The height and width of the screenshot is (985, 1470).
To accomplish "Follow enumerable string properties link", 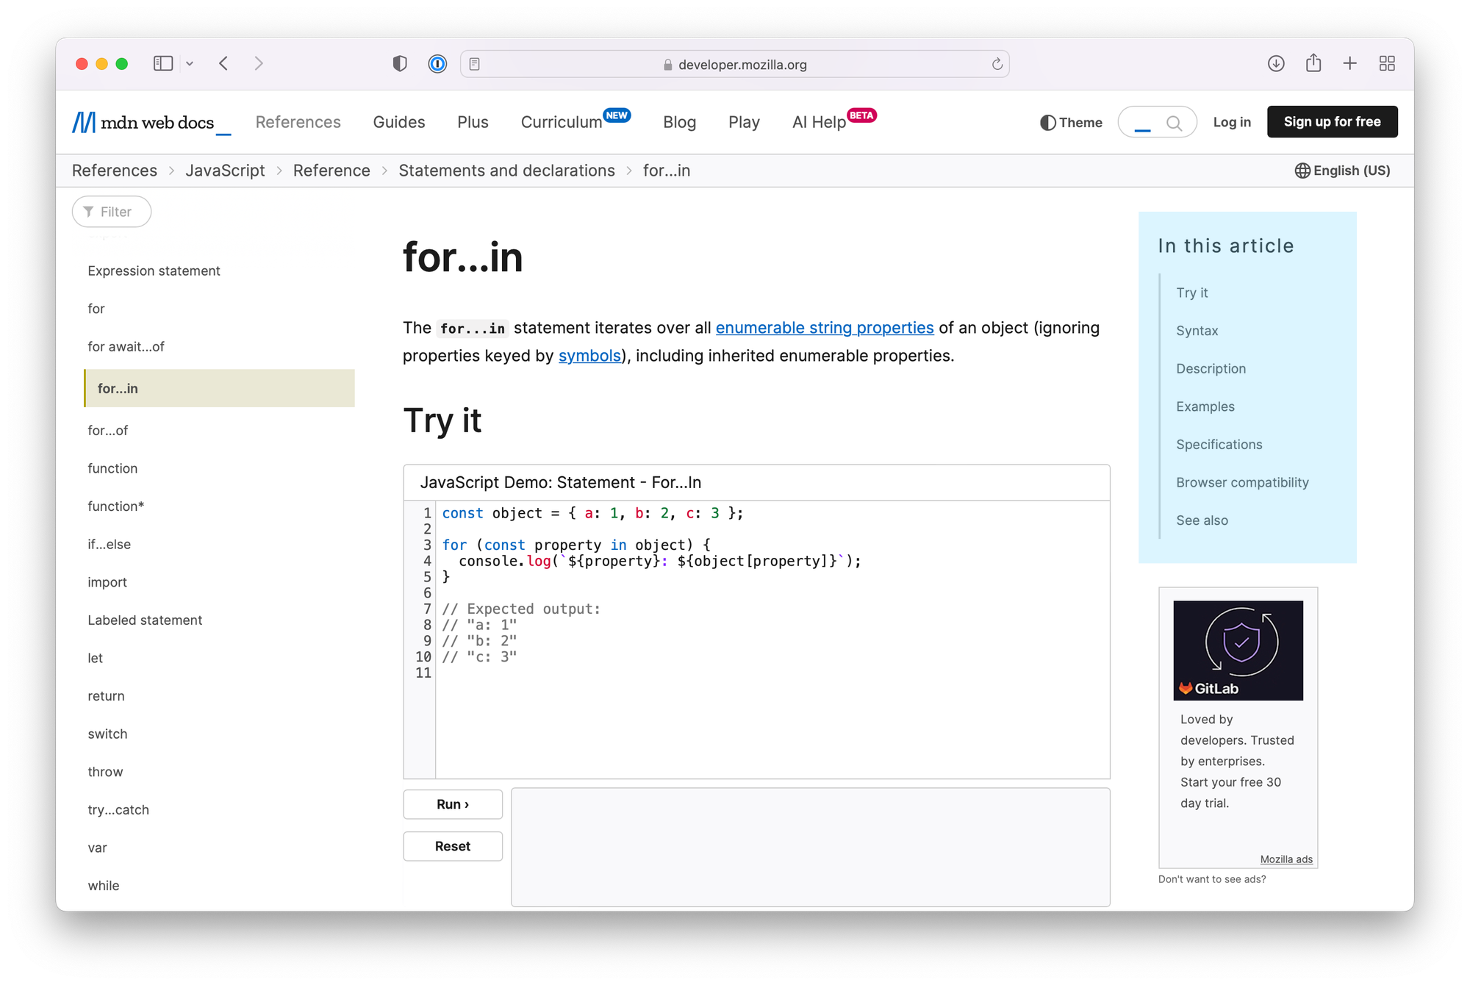I will coord(825,327).
